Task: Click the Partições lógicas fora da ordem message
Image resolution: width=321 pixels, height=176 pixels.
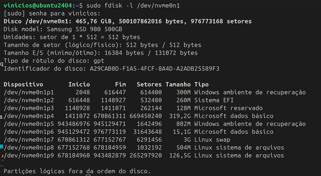Action: click(x=77, y=171)
